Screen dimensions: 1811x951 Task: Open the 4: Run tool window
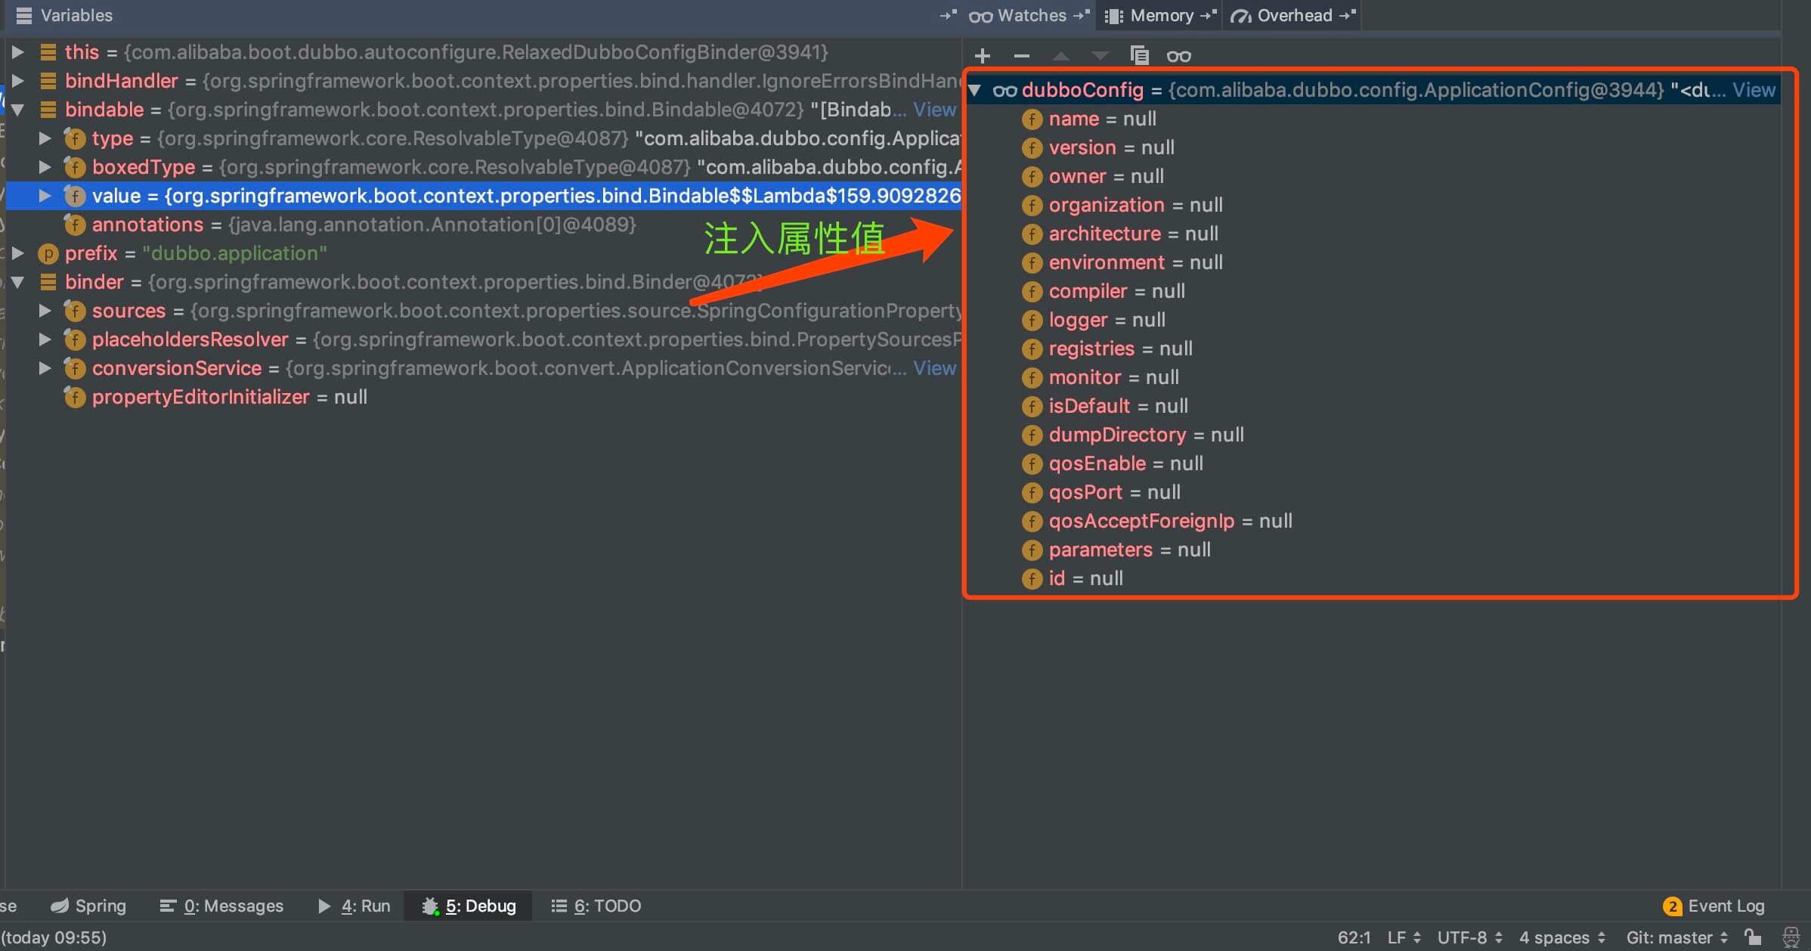click(354, 906)
